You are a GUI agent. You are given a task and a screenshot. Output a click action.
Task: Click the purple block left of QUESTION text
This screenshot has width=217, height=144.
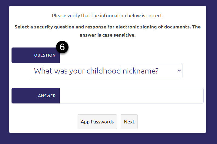coord(22,55)
